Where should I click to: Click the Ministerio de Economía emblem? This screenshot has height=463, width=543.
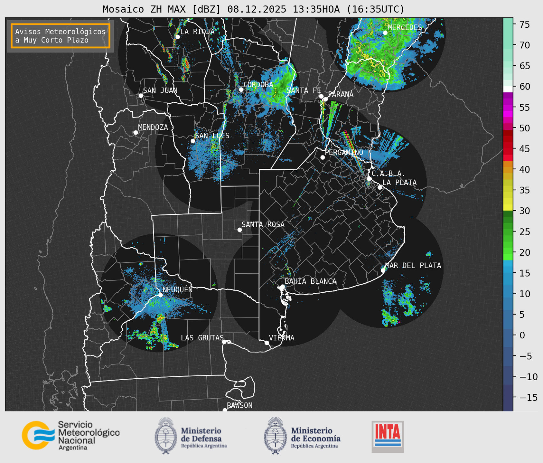point(276,436)
